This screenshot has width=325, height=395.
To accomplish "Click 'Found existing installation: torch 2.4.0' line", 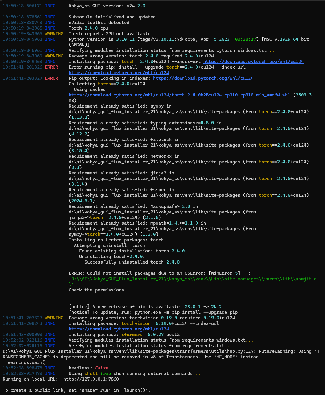I will (132, 251).
